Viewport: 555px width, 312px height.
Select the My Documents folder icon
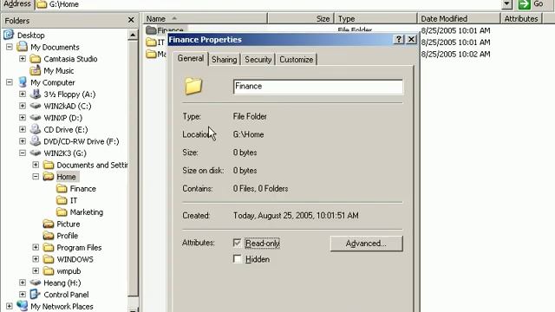click(23, 47)
